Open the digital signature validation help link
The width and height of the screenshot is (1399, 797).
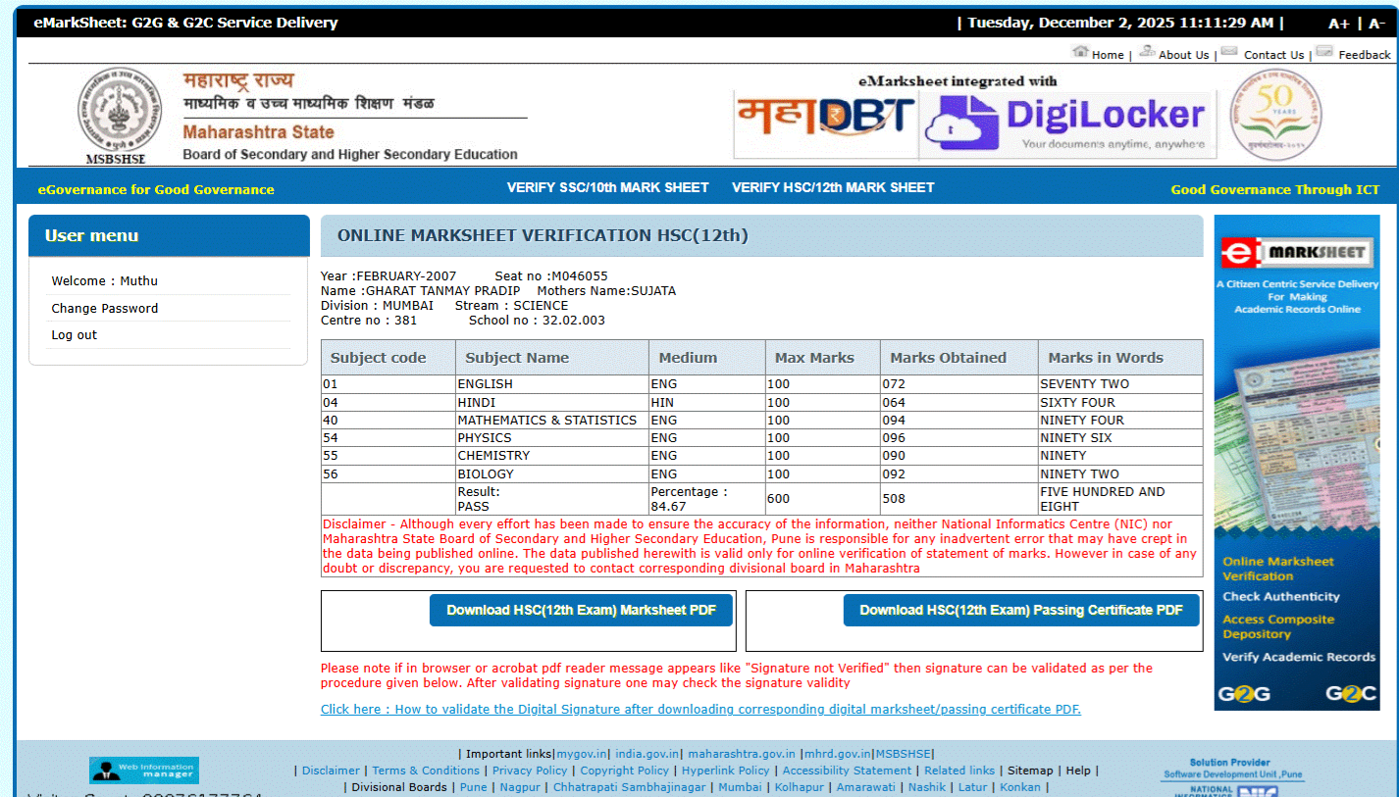(x=700, y=709)
